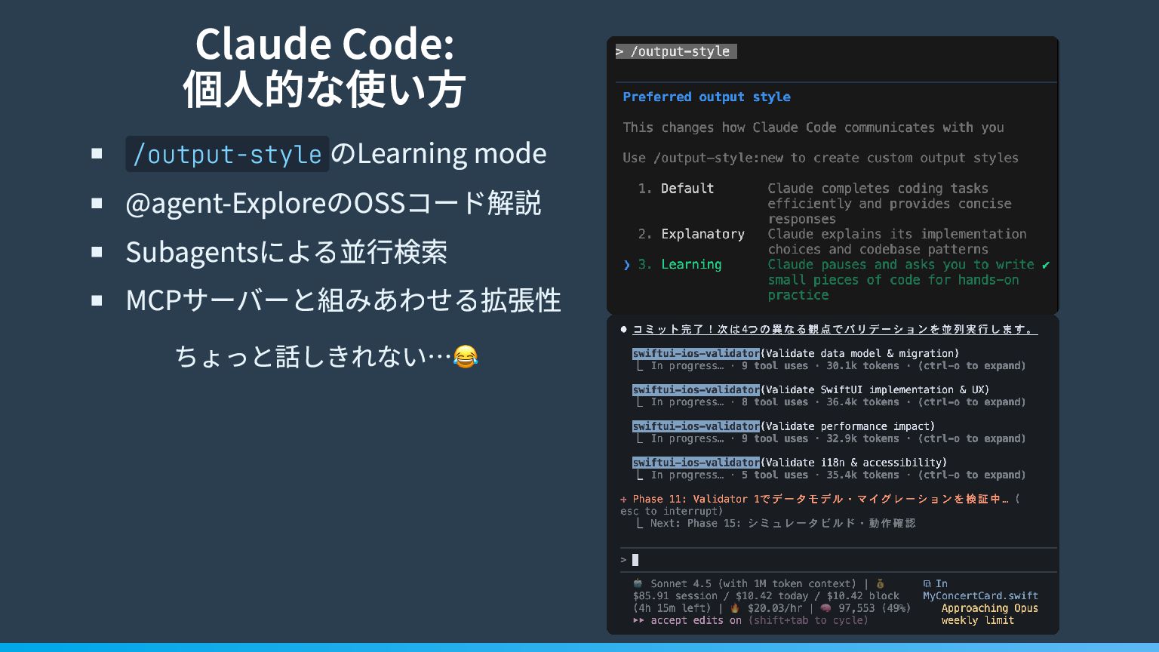Click the double-arrow icon before 'accept edits on'
1159x652 pixels.
coord(638,620)
